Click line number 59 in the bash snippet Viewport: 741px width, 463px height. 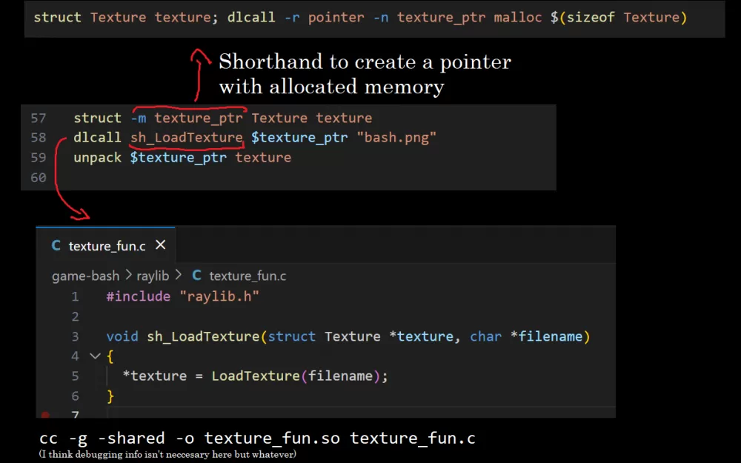pyautogui.click(x=39, y=157)
